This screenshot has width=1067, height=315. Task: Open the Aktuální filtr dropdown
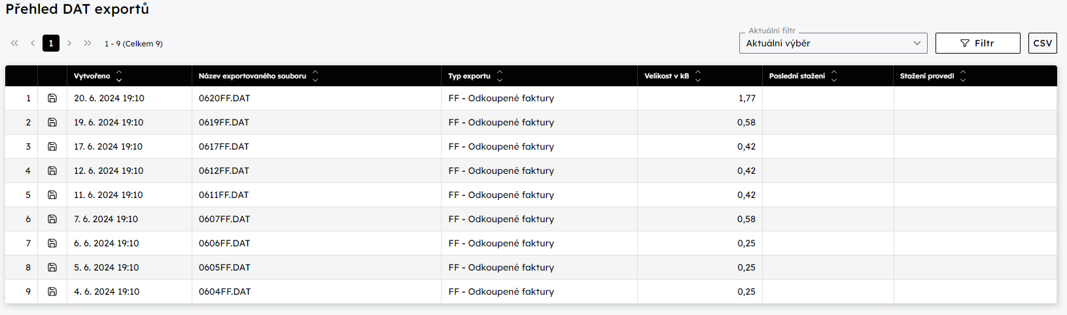click(833, 43)
